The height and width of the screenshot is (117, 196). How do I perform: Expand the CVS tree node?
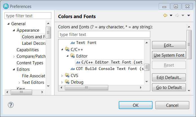(62, 76)
